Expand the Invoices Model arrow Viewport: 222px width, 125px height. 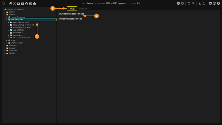tap(9, 30)
